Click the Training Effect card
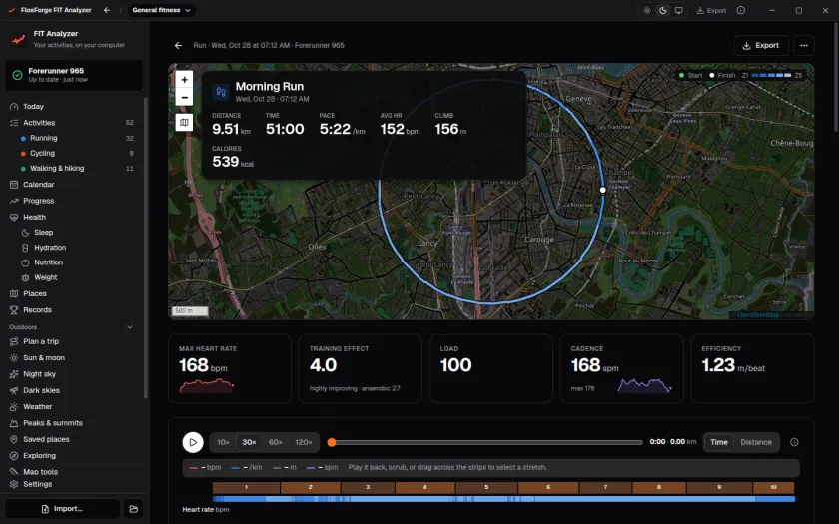This screenshot has width=839, height=524. point(361,369)
